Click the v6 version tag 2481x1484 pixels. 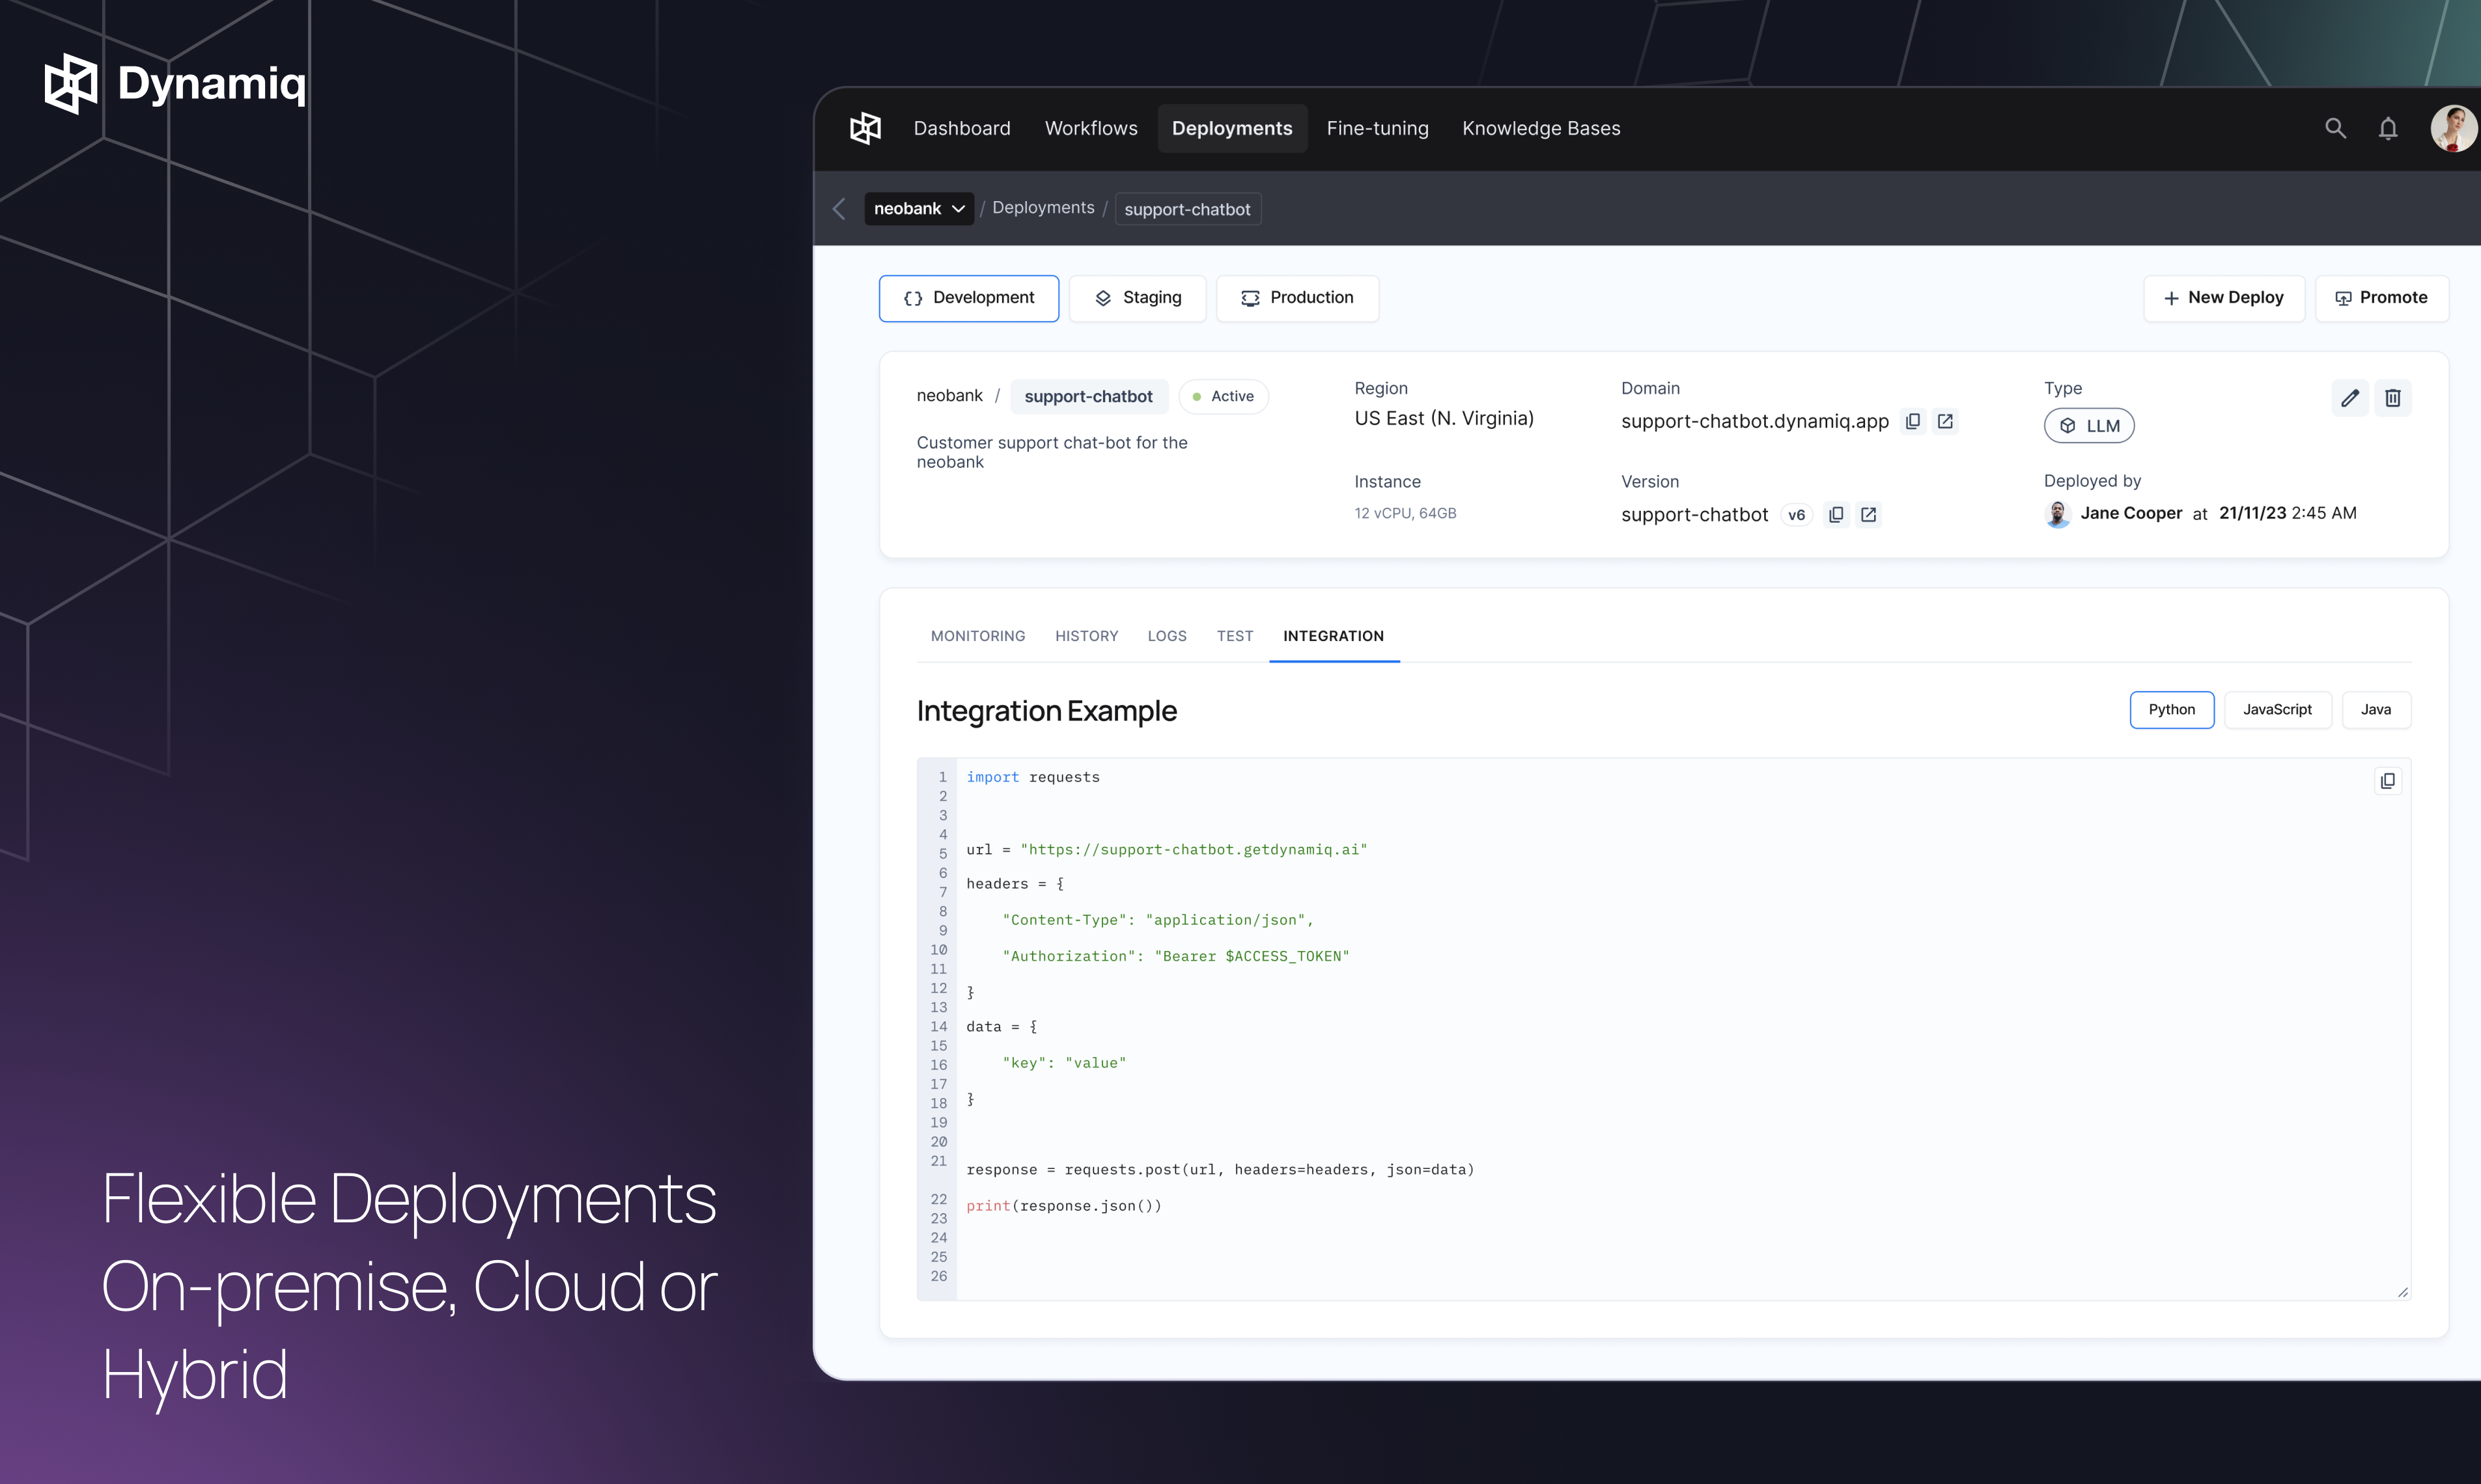(1796, 515)
